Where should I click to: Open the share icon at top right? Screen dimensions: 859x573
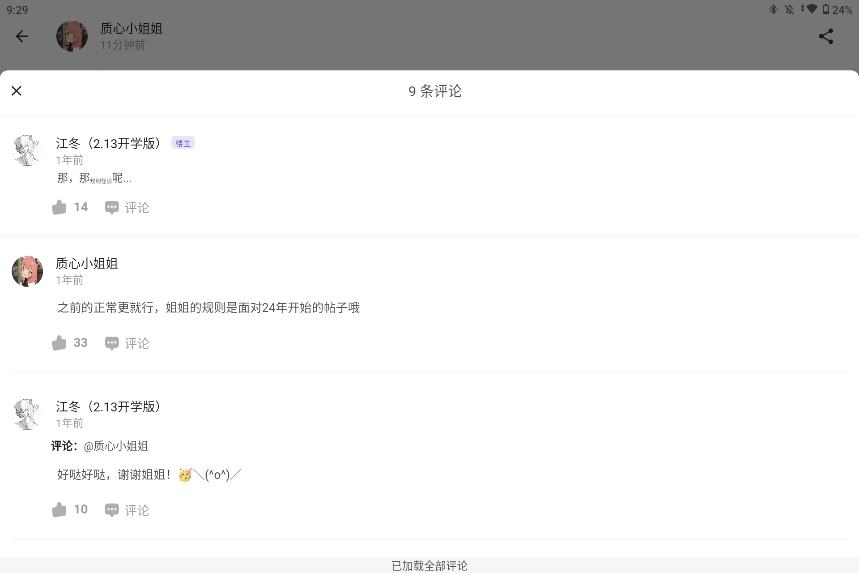[x=826, y=36]
